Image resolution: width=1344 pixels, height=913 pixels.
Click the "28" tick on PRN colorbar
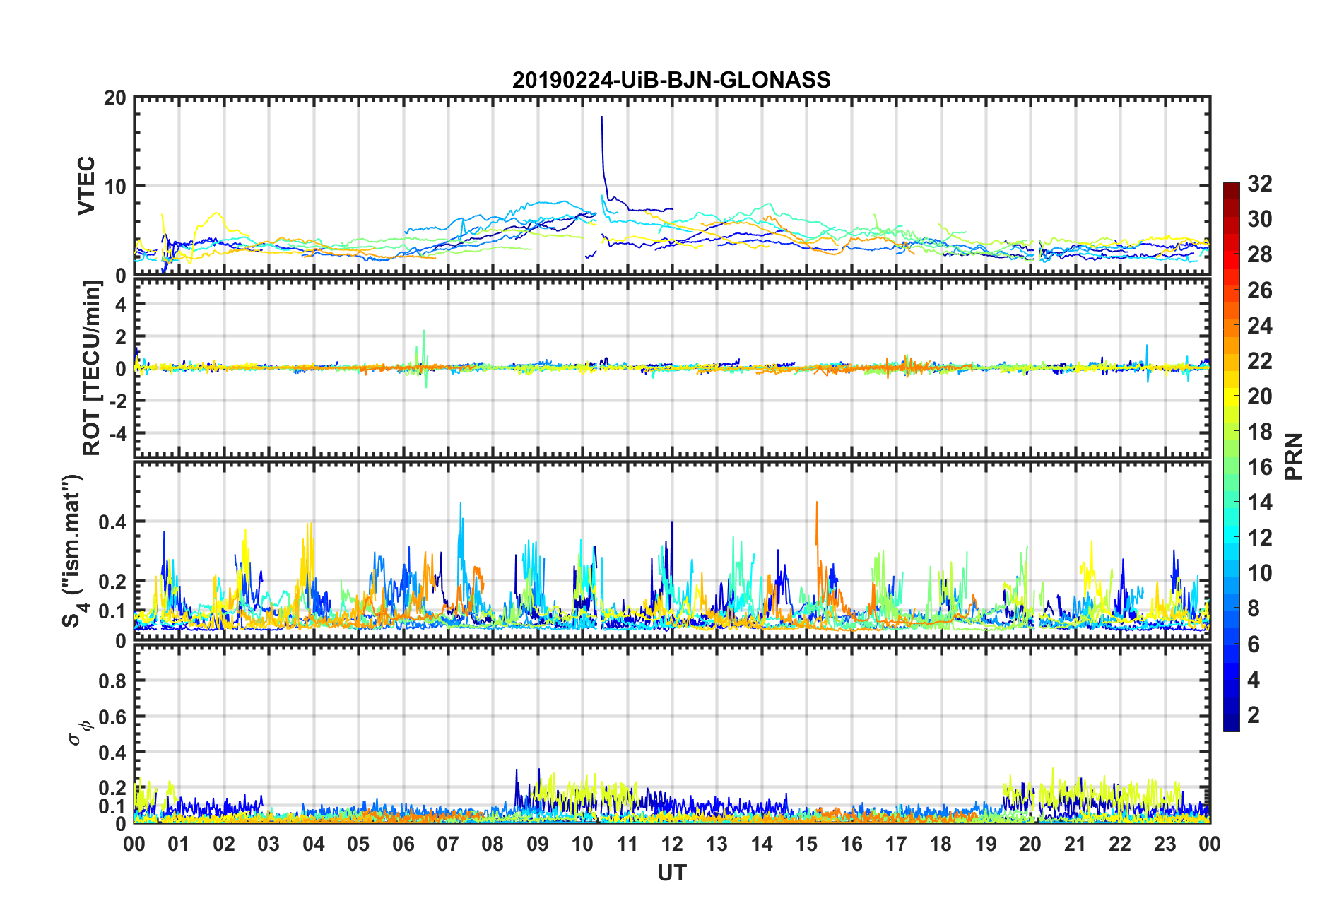click(1260, 254)
